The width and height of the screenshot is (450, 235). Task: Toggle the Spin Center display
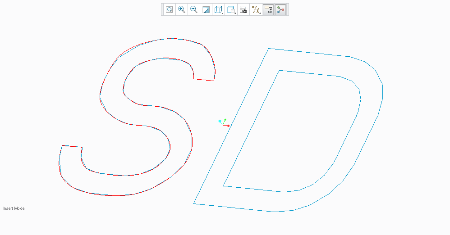[280, 9]
